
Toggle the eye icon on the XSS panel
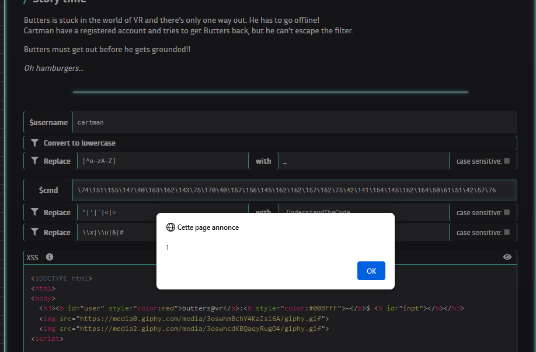(507, 257)
